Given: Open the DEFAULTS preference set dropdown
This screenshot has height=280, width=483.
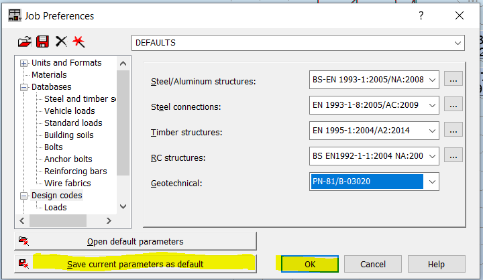Looking at the screenshot, I should [458, 43].
